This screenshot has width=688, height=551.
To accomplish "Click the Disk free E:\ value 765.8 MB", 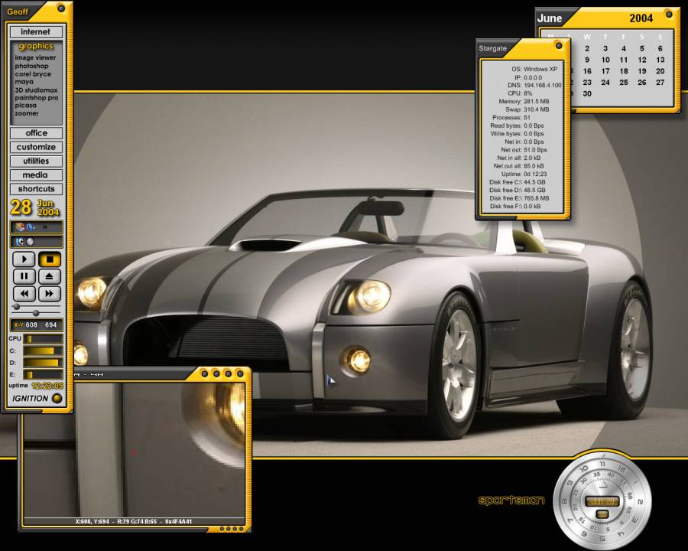I will (x=536, y=198).
